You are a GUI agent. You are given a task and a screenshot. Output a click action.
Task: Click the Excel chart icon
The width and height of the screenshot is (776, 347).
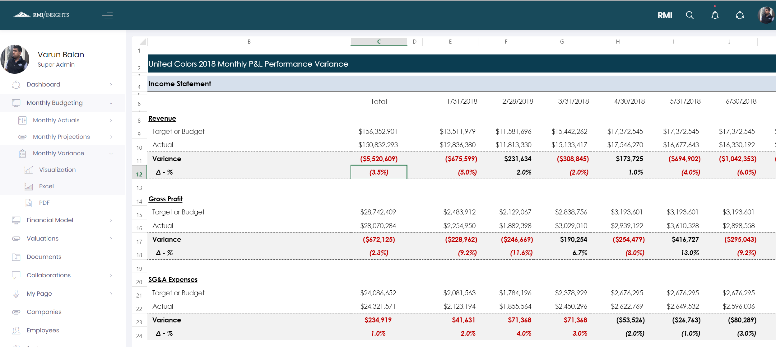pos(29,186)
